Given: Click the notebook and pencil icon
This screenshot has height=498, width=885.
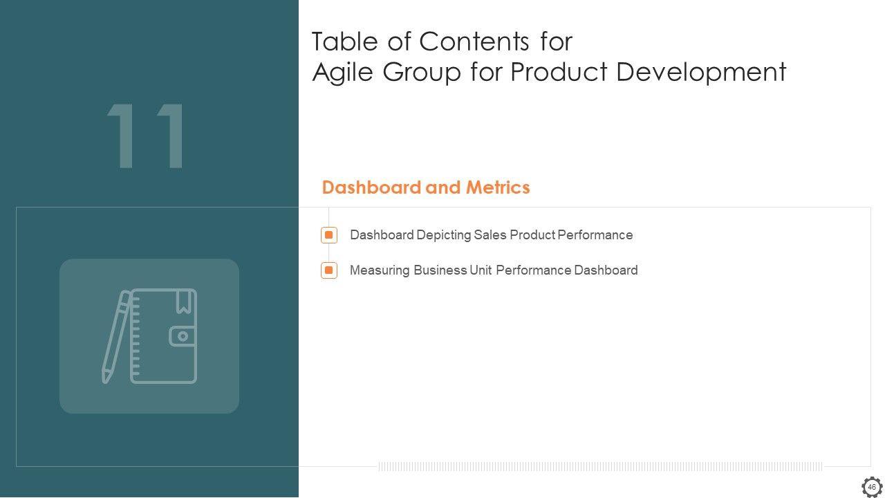Looking at the screenshot, I should pos(149,336).
